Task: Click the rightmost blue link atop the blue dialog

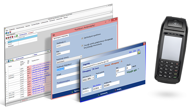Action: pyautogui.click(x=138, y=50)
